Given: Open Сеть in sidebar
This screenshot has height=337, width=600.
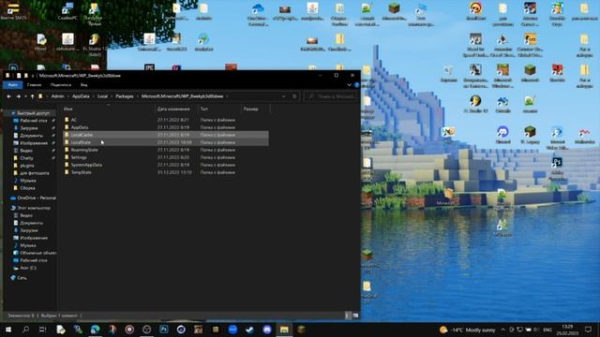Looking at the screenshot, I should [19, 278].
